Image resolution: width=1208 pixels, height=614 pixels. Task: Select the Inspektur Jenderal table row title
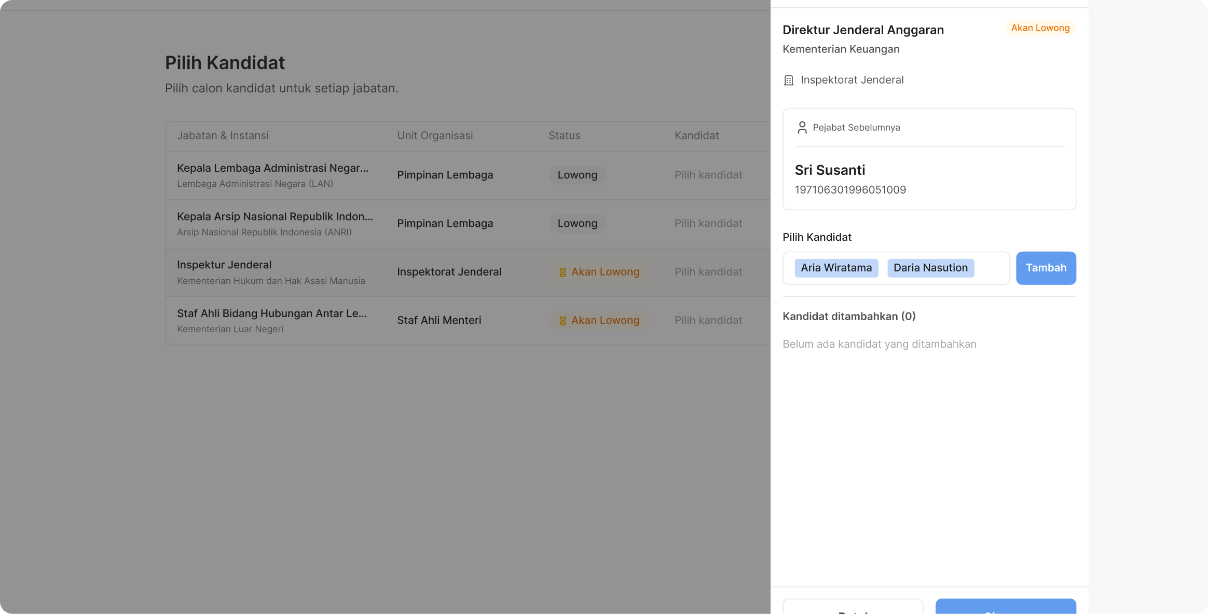224,265
